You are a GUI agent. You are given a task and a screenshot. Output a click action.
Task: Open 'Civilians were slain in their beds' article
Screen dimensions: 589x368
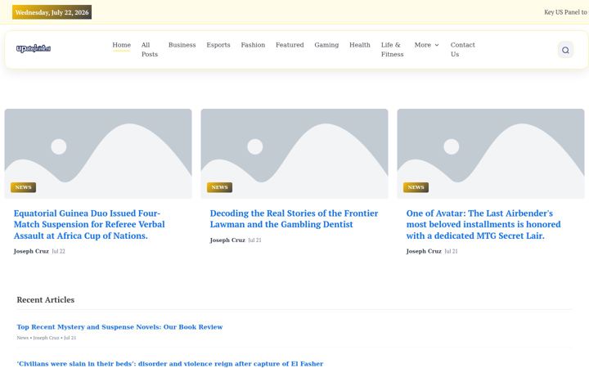pos(170,363)
